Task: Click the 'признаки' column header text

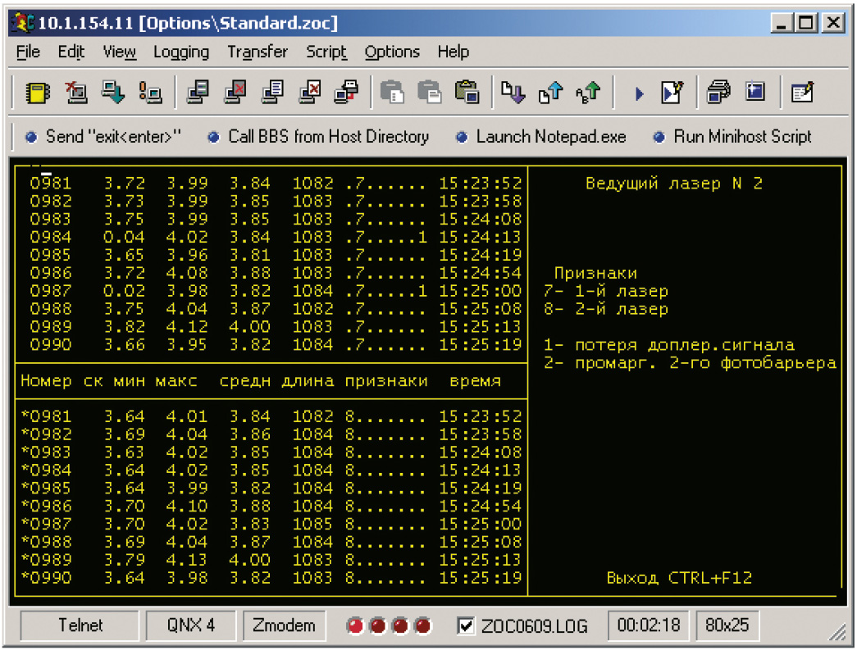Action: tap(386, 381)
